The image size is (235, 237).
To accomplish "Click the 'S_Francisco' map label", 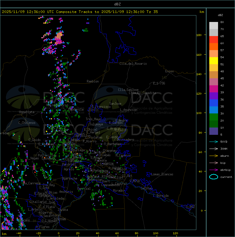I will click(101, 107).
